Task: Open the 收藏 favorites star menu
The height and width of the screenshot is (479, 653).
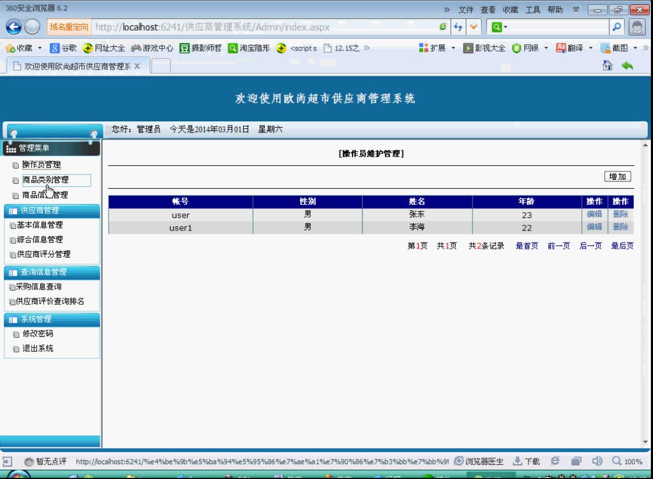Action: click(23, 49)
